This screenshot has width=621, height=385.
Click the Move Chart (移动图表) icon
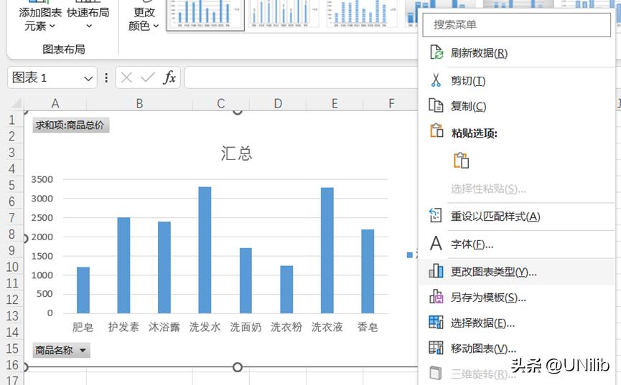(x=436, y=348)
